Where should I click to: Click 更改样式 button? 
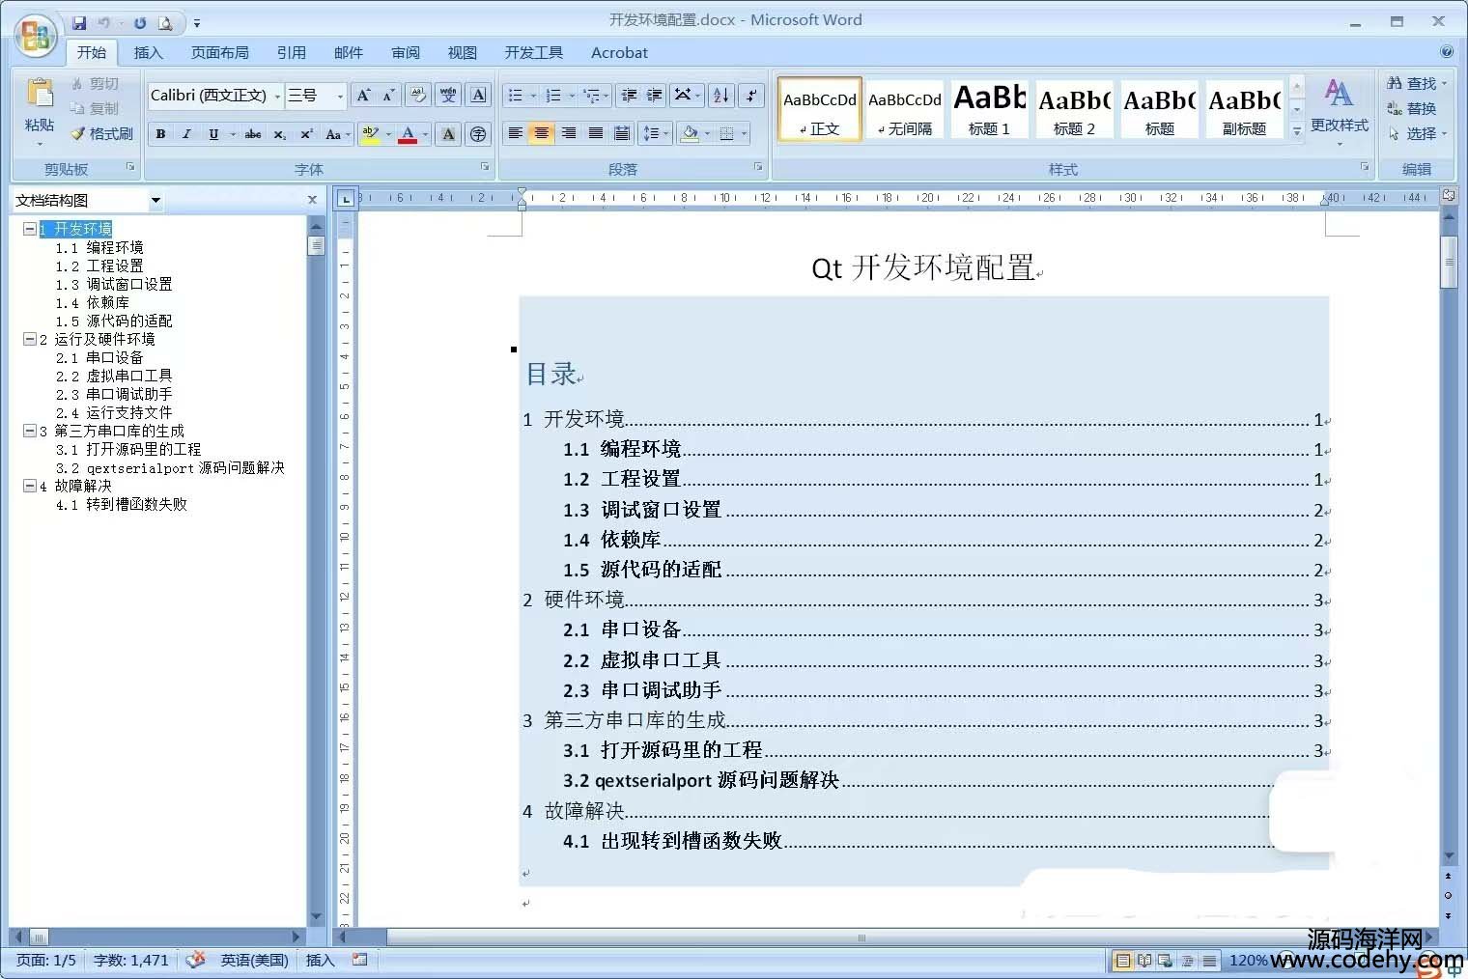(x=1340, y=111)
